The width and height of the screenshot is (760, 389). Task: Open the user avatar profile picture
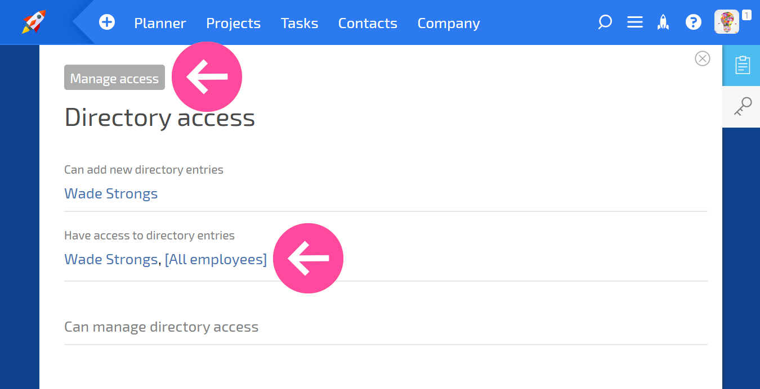point(726,22)
